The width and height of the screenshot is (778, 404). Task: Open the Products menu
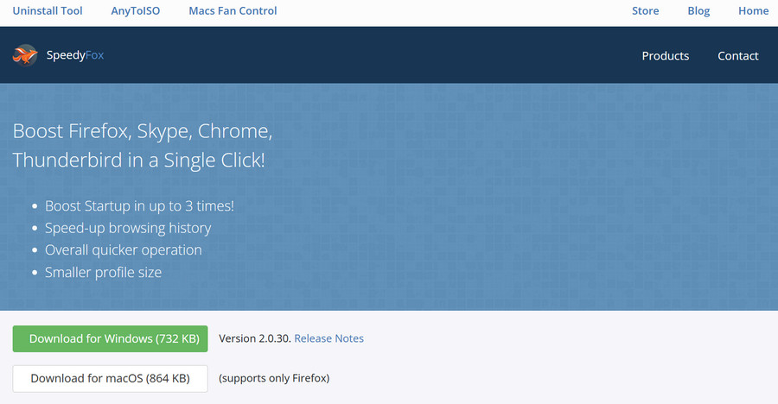666,55
